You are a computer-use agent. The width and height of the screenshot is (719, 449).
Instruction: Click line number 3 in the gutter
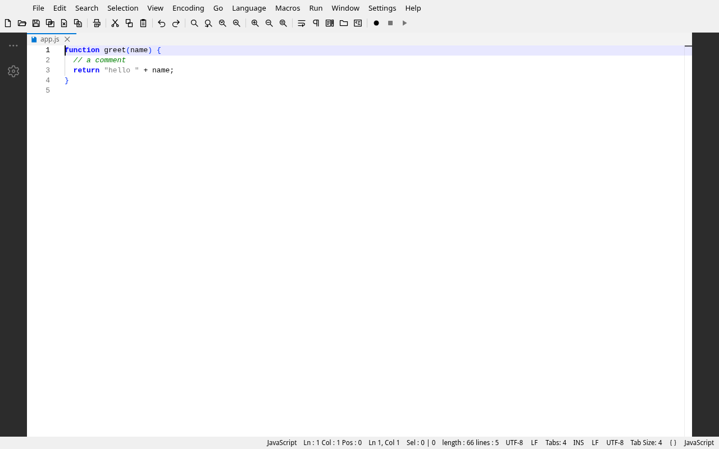(48, 70)
